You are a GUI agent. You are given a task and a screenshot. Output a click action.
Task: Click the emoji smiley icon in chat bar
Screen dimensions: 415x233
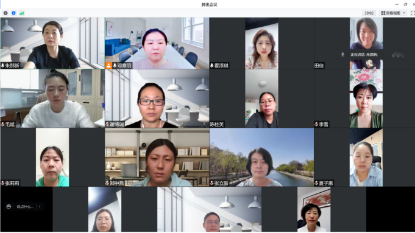tap(9, 207)
